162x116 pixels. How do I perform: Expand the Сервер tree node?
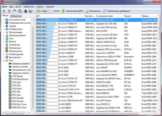4,26
